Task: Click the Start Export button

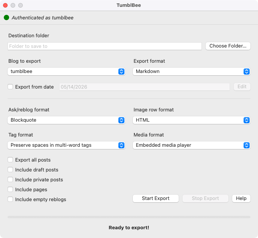Action: pos(156,198)
